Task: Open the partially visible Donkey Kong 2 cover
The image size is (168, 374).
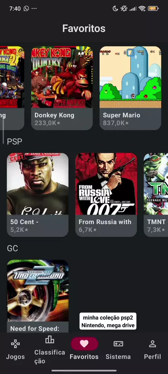Action: (12, 77)
